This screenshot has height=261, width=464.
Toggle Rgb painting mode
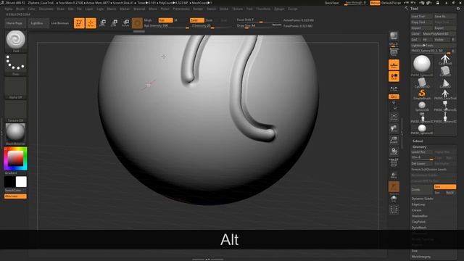[x=165, y=20]
